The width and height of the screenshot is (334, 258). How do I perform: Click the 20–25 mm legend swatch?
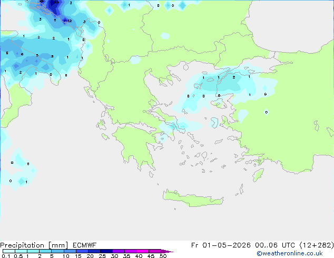[x=94, y=251]
